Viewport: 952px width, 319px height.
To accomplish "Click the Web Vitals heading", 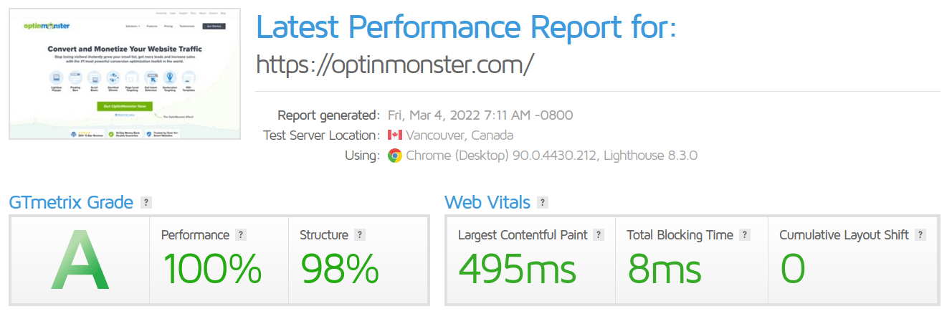I will (x=487, y=202).
